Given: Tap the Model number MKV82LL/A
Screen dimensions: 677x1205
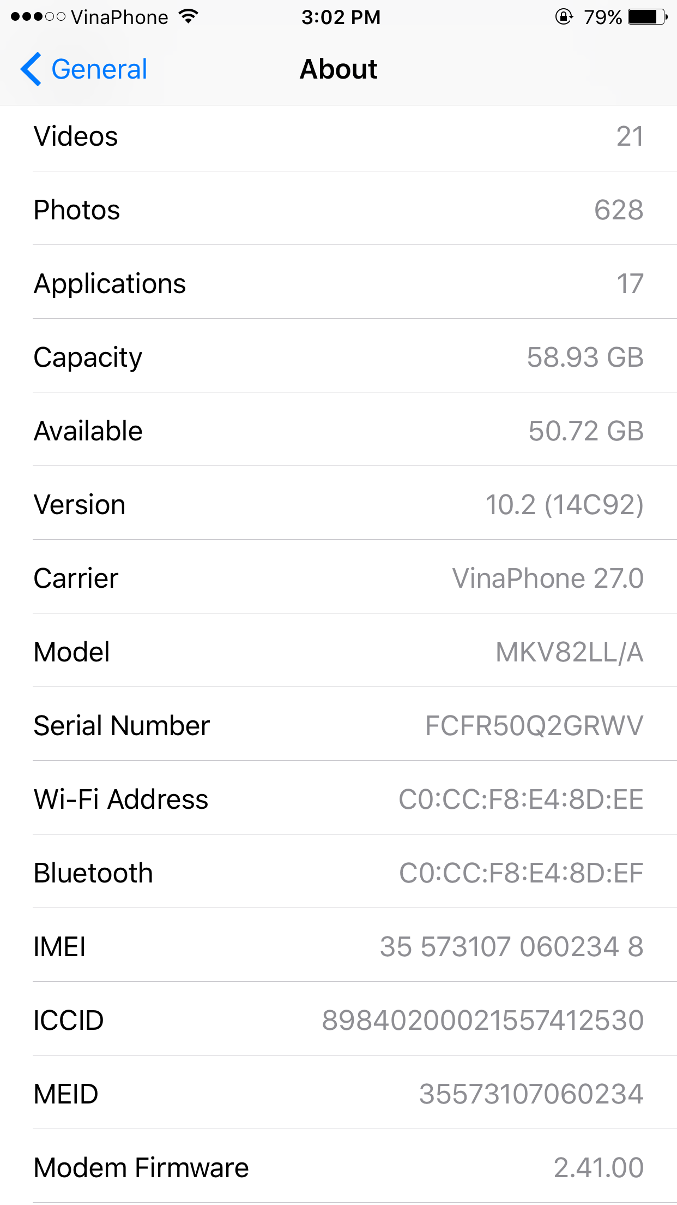Looking at the screenshot, I should point(569,652).
